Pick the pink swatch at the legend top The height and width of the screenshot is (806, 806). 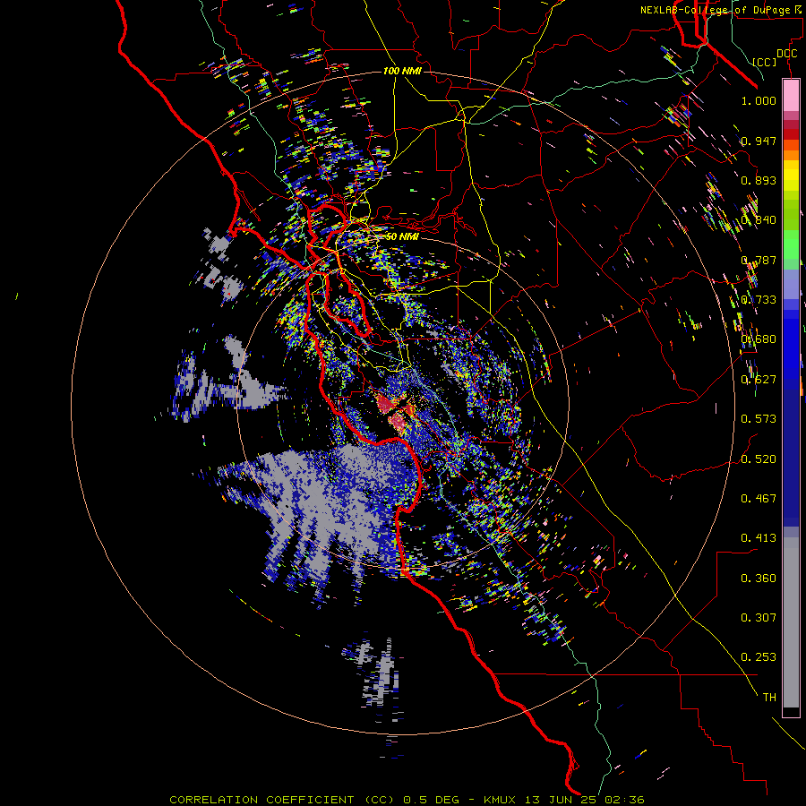(x=791, y=95)
